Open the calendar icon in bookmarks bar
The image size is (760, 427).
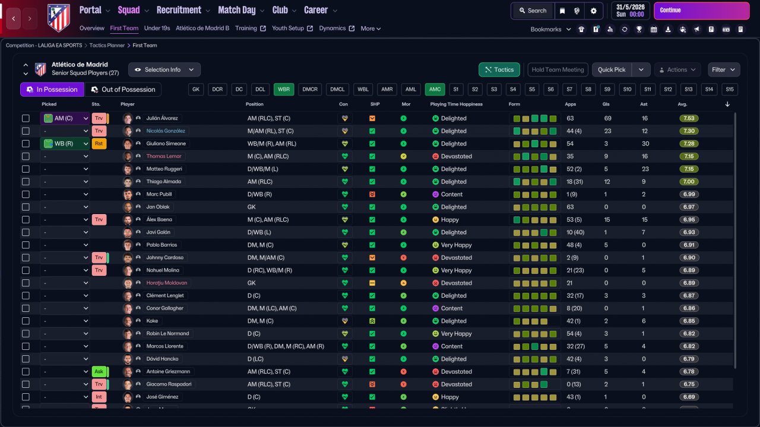(x=654, y=29)
